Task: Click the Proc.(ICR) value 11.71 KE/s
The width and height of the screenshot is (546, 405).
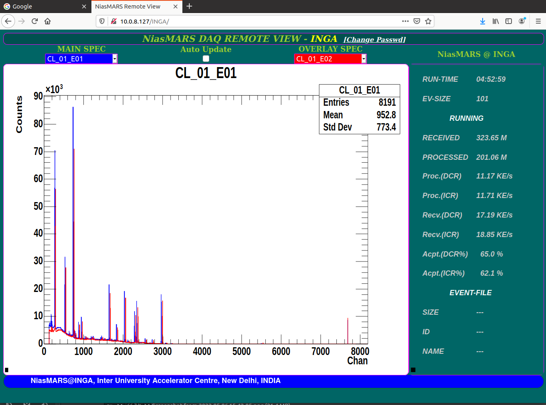Action: [494, 196]
